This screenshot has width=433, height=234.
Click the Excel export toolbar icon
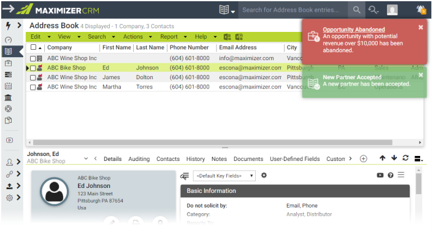pyautogui.click(x=228, y=37)
